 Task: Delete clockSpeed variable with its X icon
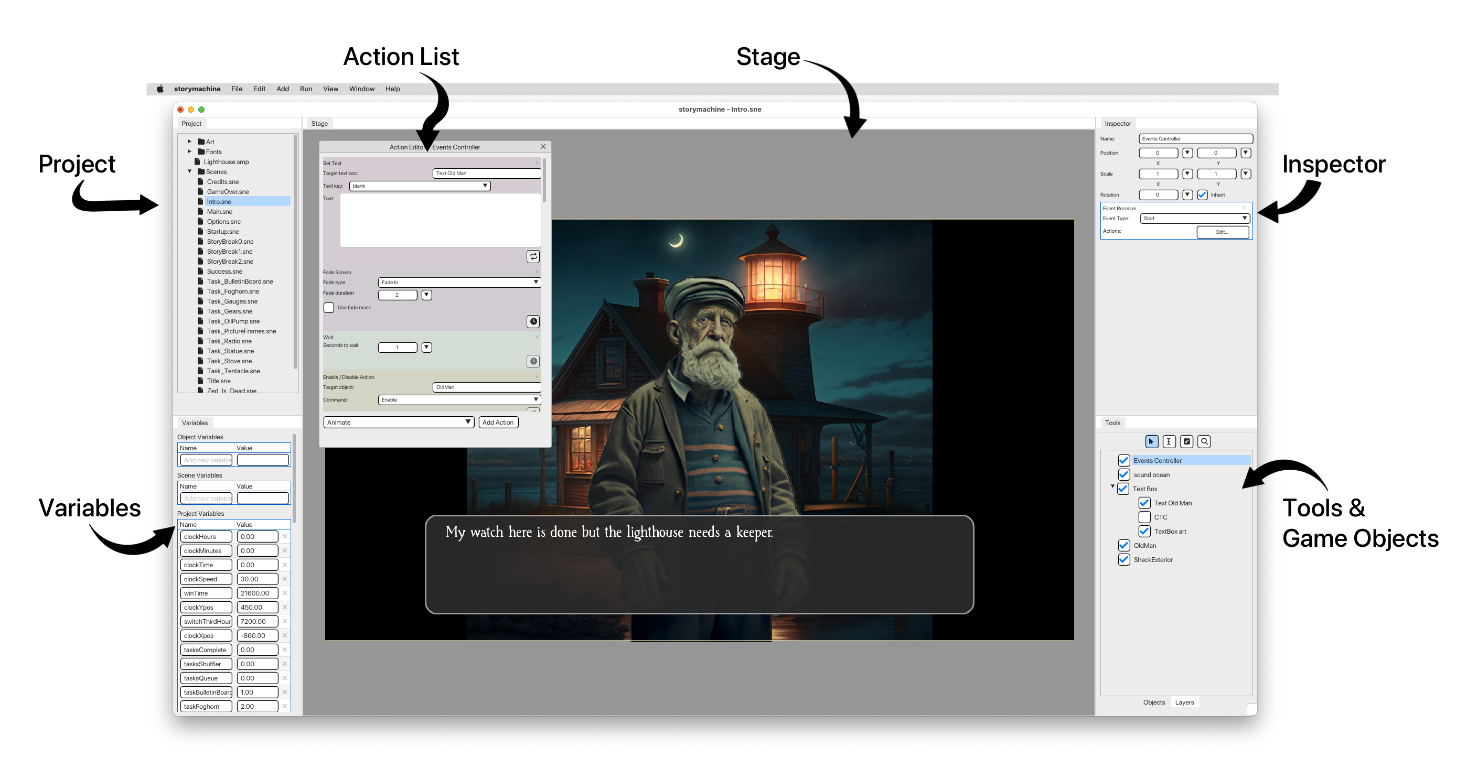(x=285, y=579)
